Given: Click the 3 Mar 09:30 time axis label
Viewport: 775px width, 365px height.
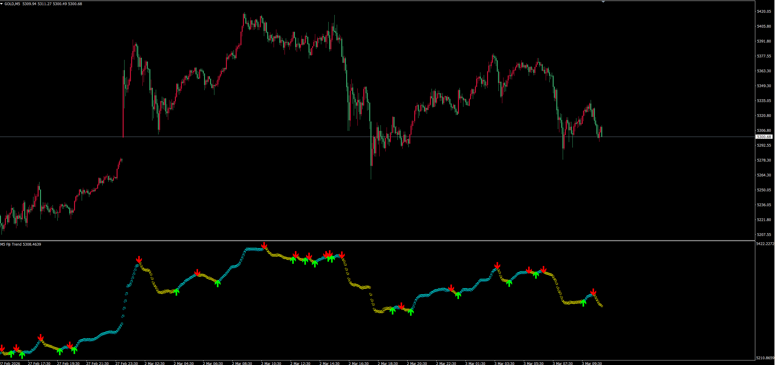Looking at the screenshot, I should point(592,363).
